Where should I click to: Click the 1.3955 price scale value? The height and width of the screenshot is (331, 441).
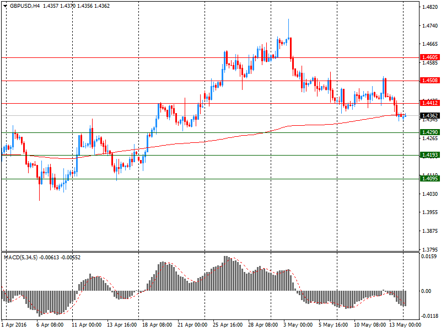[430, 212]
